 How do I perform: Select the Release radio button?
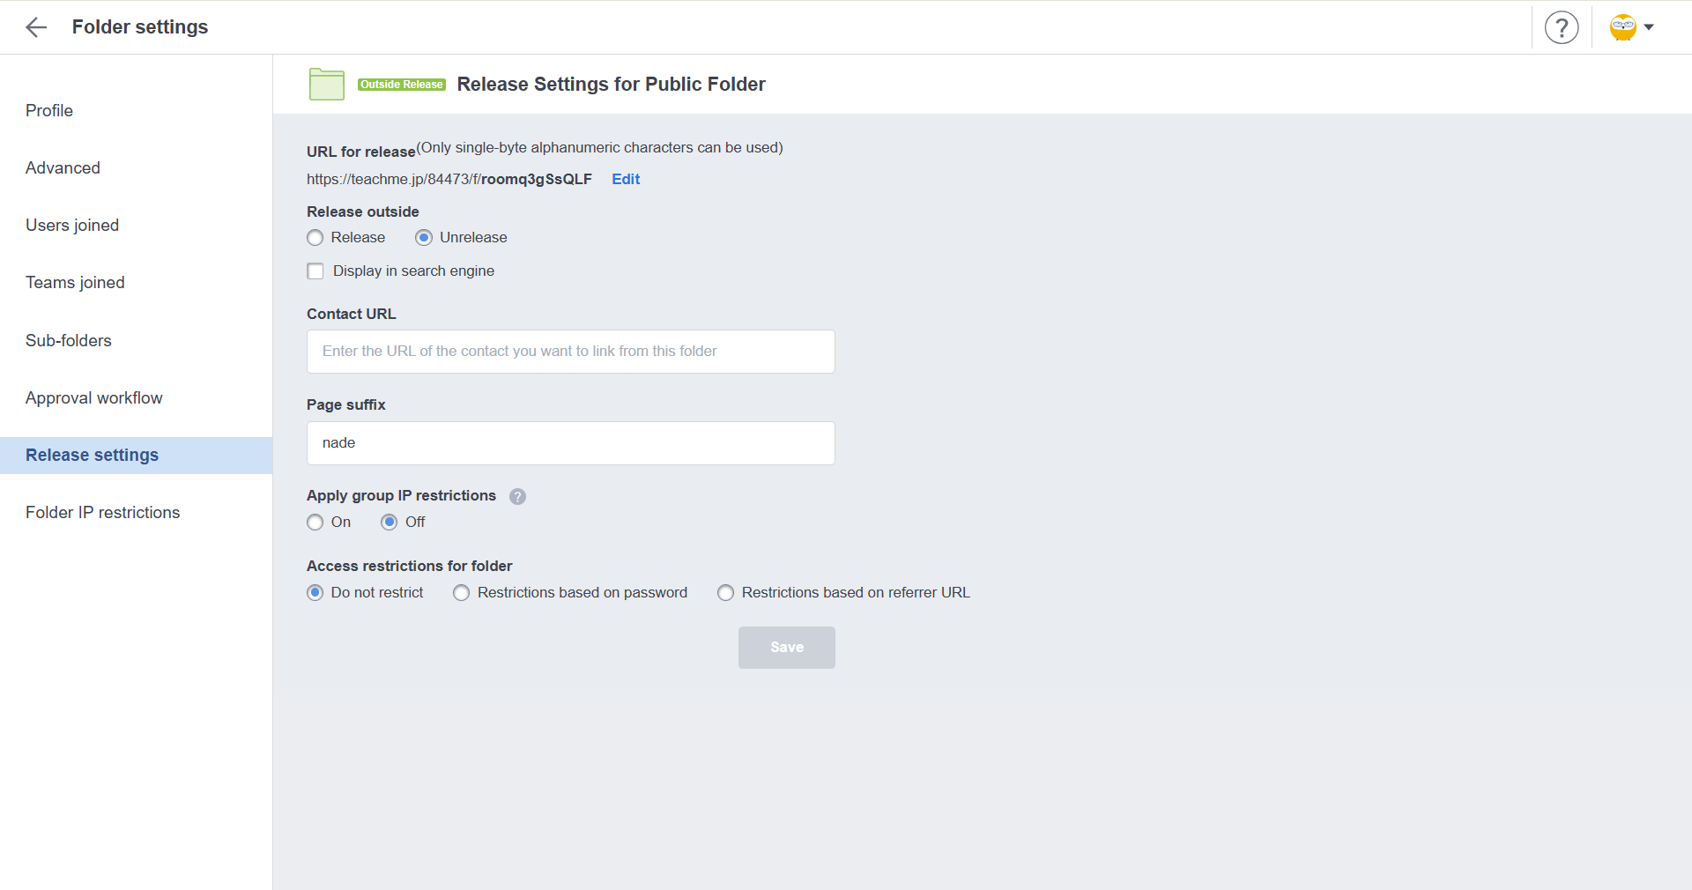[x=315, y=238]
